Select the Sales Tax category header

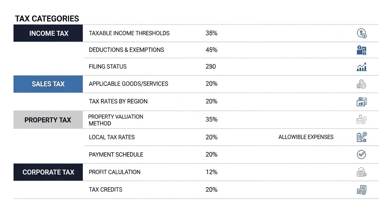point(48,84)
